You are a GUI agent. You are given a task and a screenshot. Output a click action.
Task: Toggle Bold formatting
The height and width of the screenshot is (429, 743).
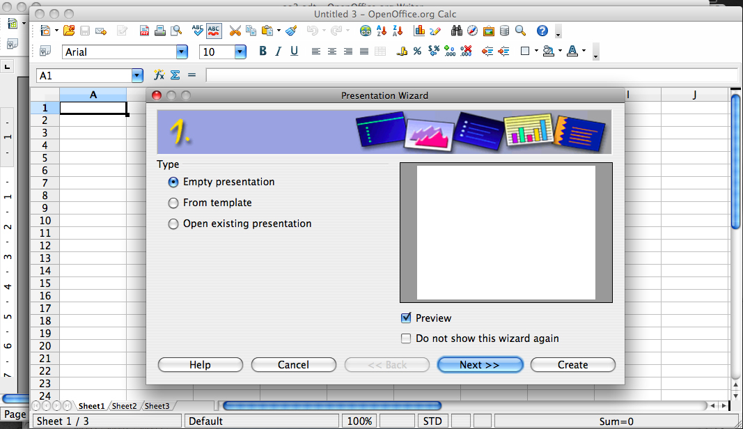tap(263, 52)
